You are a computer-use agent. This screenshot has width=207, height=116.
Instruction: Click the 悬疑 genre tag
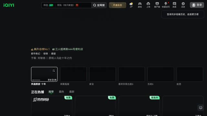click(53, 54)
